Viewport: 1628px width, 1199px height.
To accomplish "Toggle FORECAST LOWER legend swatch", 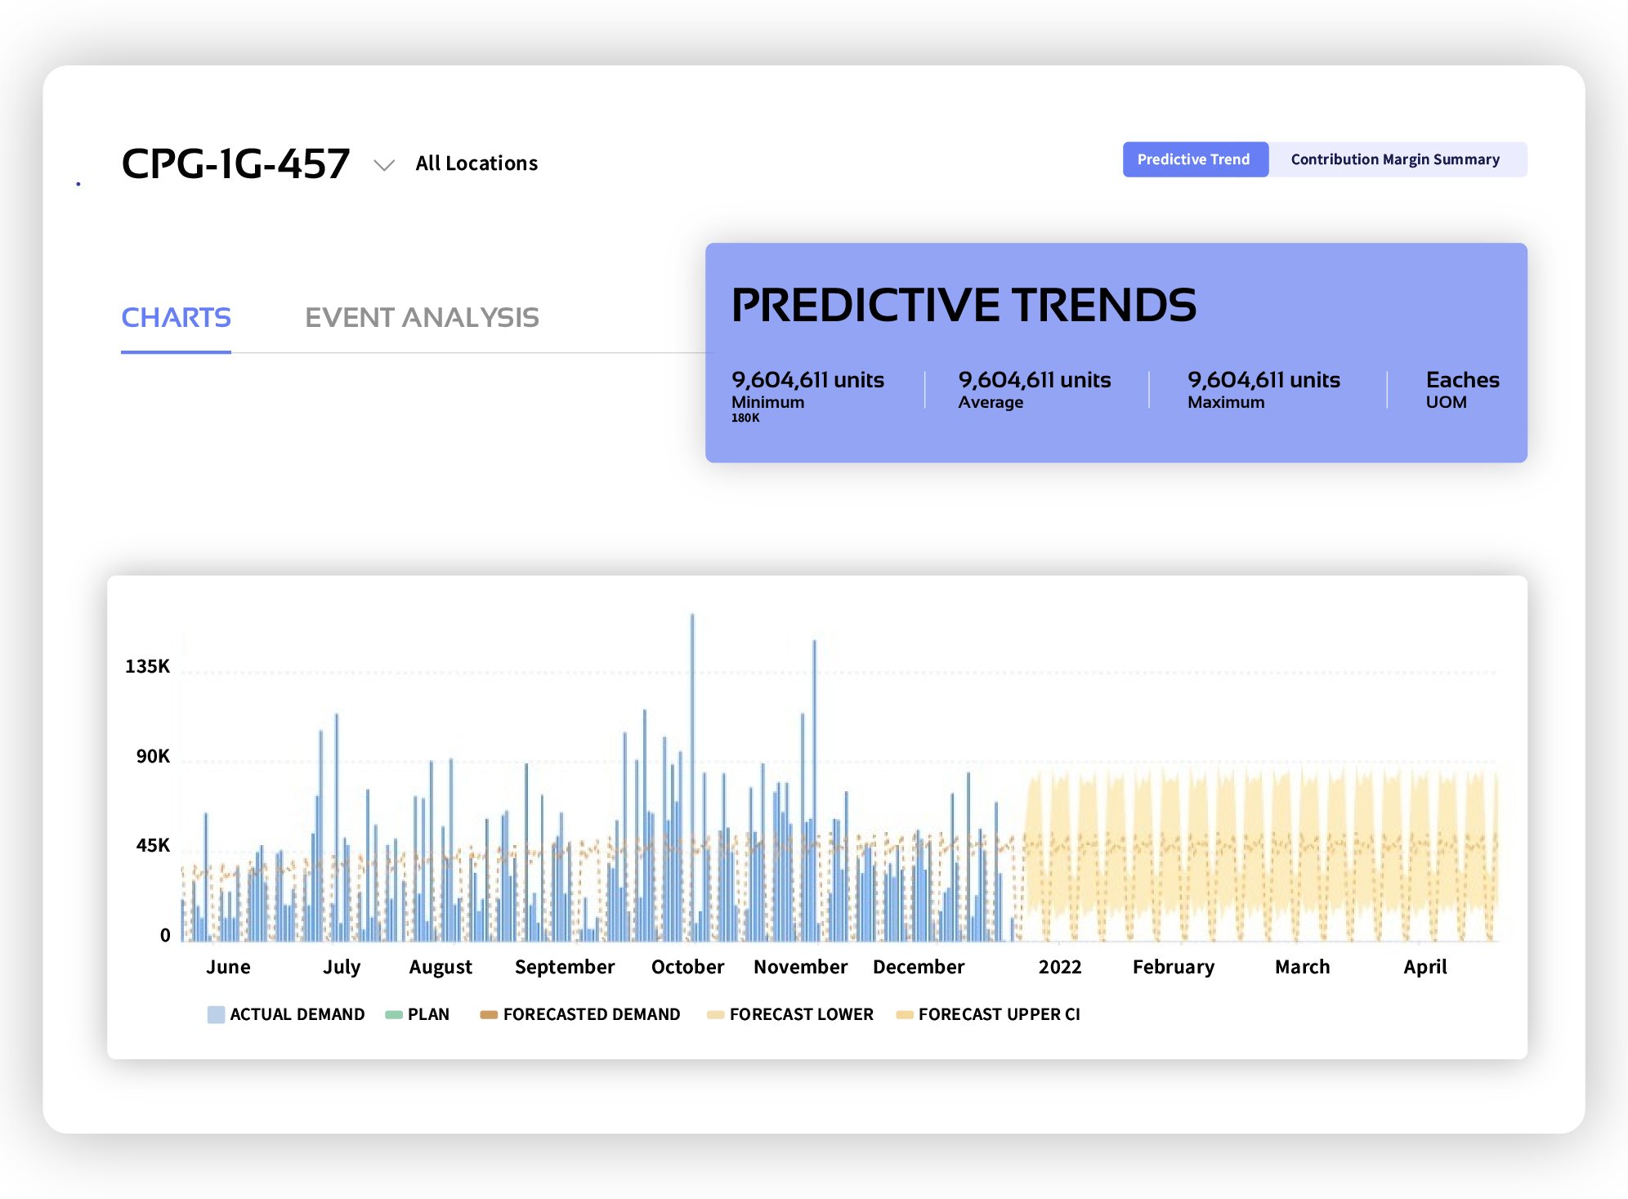I will pos(715,1014).
